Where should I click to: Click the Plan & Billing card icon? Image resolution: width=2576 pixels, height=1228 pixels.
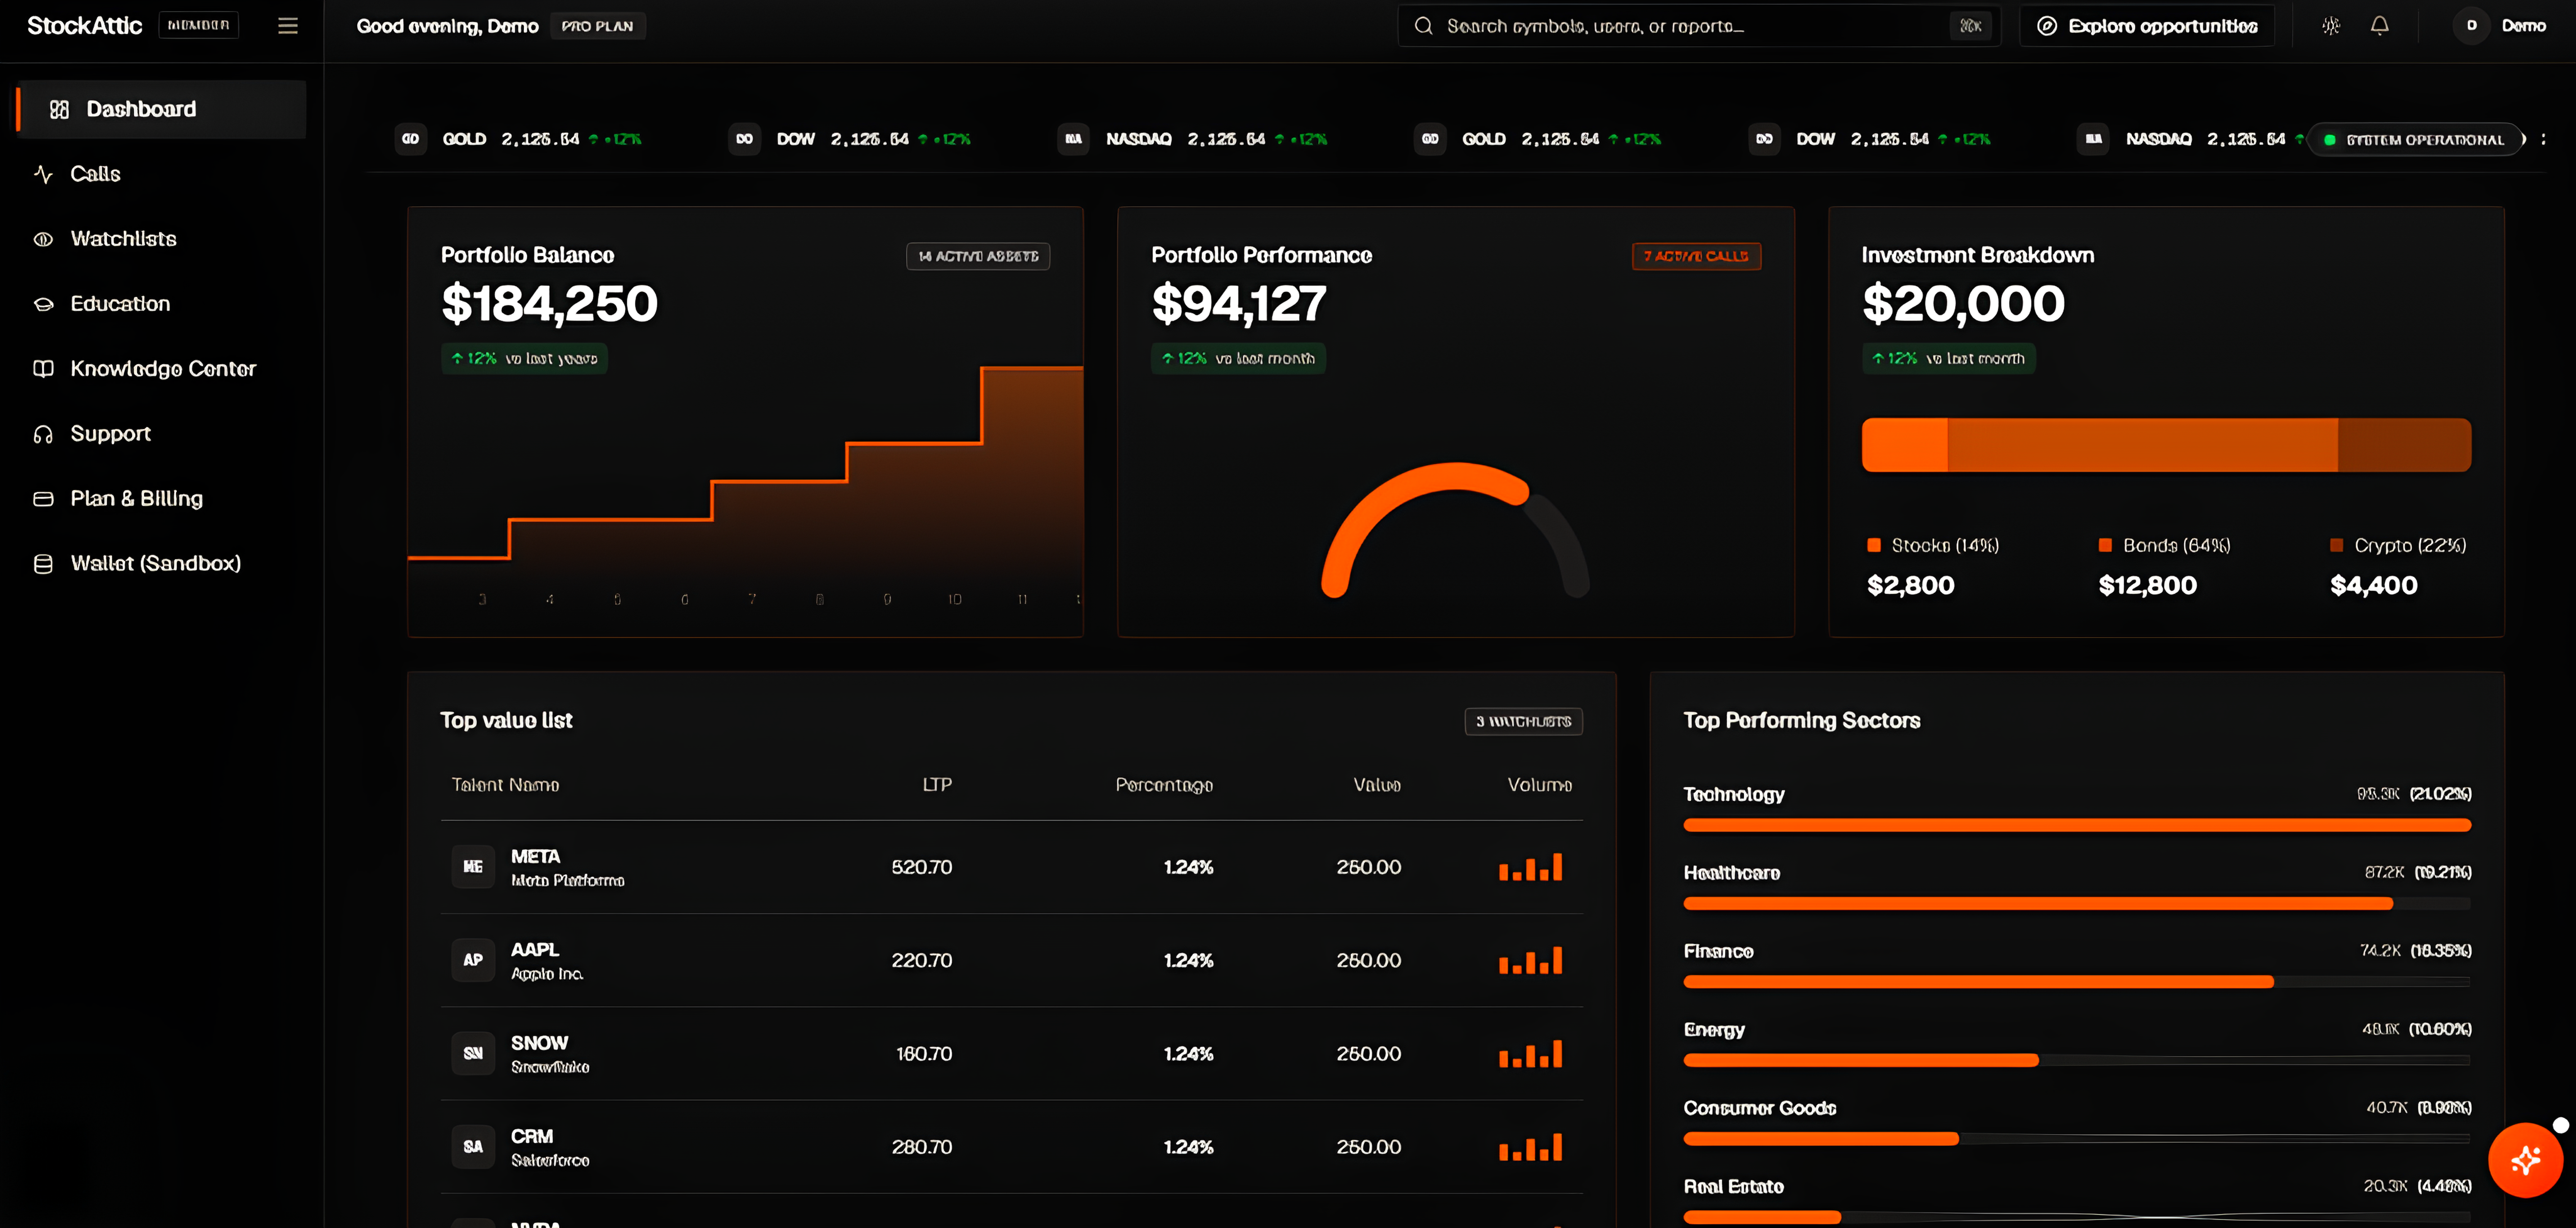click(x=43, y=499)
